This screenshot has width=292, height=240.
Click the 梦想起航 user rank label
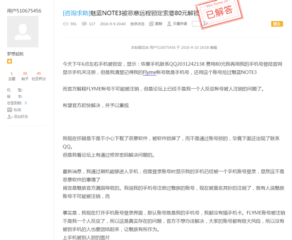click(15, 54)
